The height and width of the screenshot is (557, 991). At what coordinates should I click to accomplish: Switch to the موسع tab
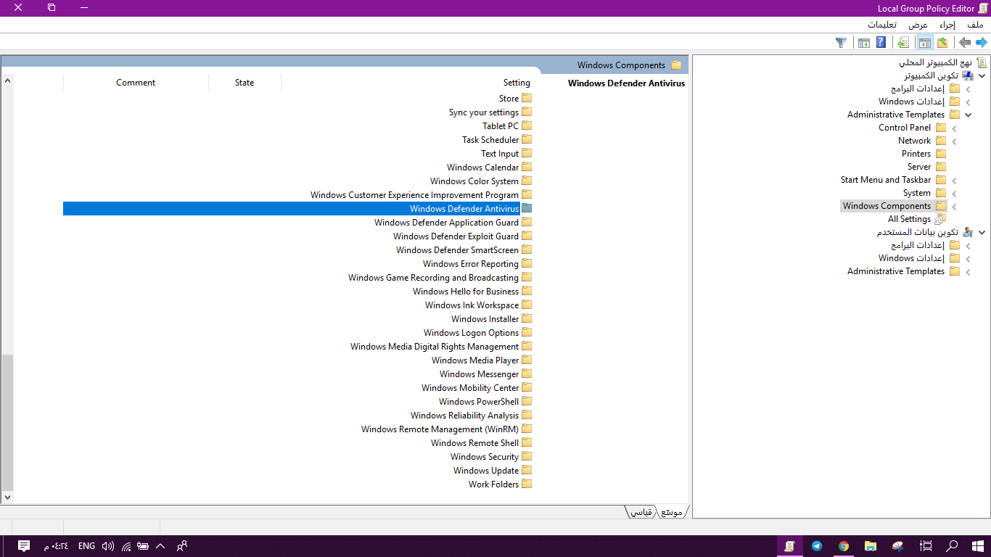click(x=672, y=512)
